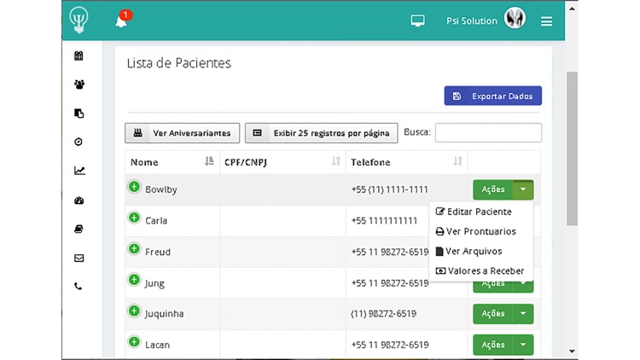Expand Lacan row plus icon

tap(134, 341)
